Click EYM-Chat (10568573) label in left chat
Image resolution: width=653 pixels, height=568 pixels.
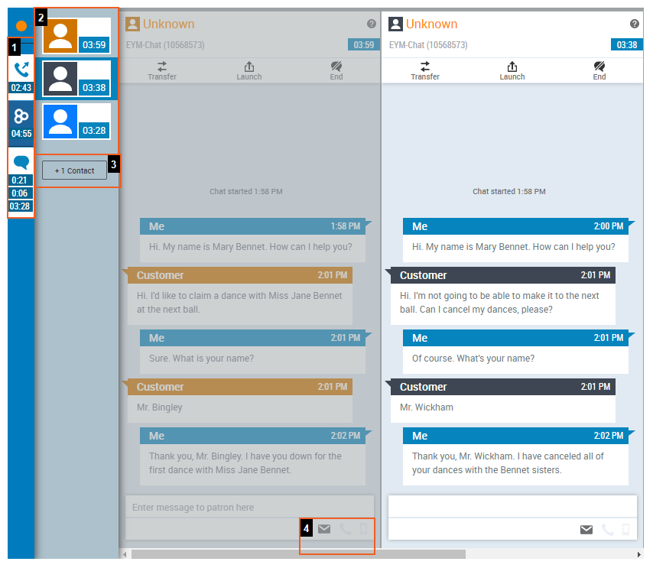165,45
